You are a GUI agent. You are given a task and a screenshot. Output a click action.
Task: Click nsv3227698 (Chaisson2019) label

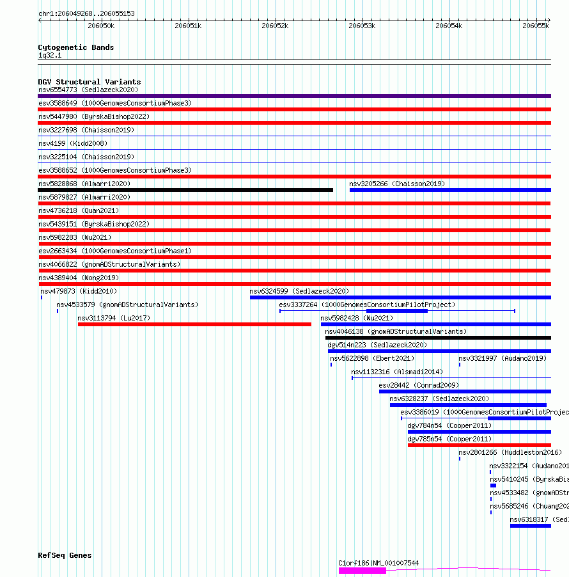point(86,130)
